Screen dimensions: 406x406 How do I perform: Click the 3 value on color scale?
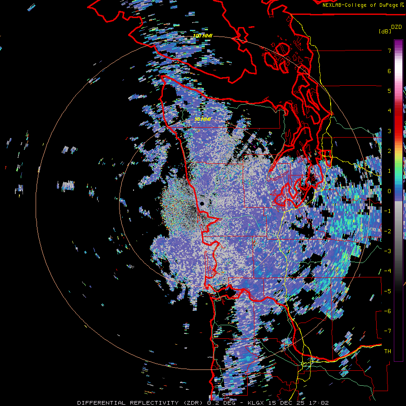click(x=389, y=131)
